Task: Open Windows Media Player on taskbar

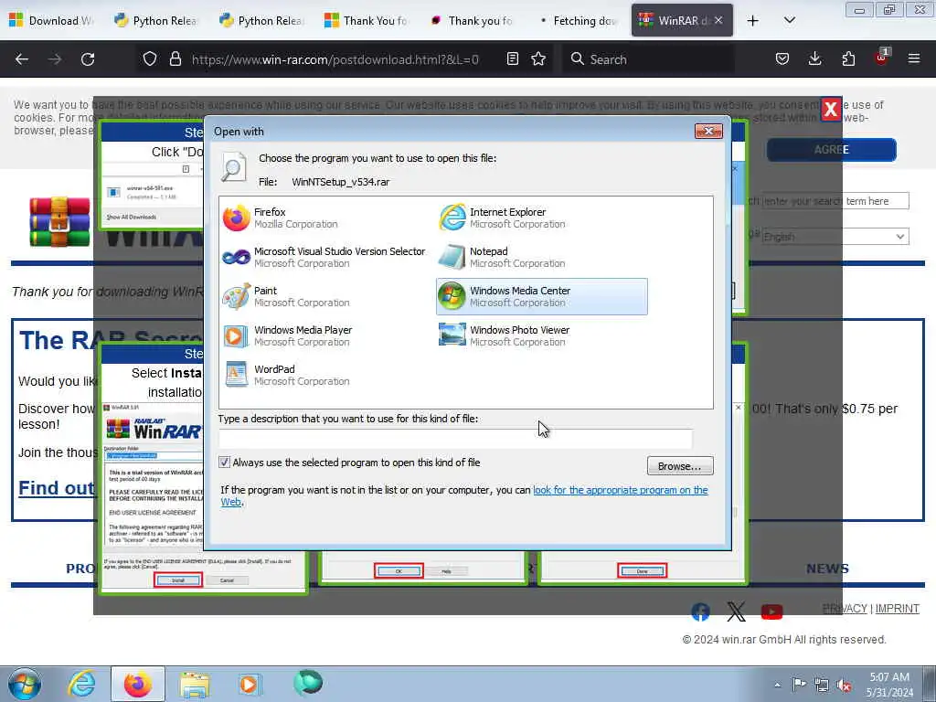Action: [x=249, y=684]
